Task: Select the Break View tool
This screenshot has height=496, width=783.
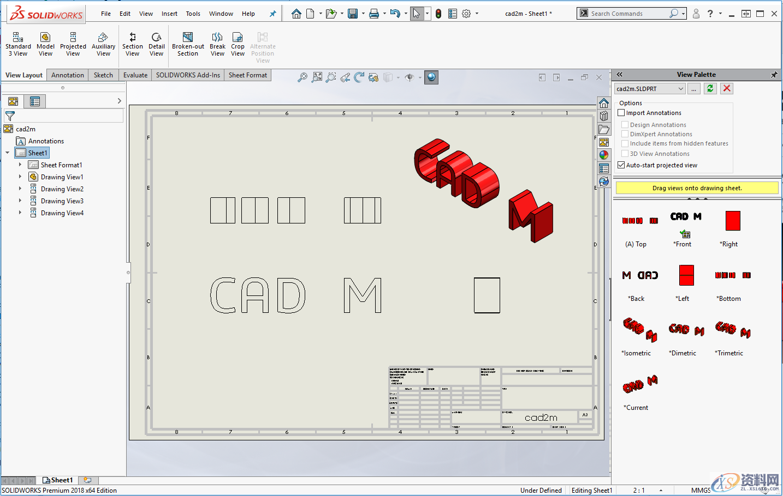Action: [217, 44]
